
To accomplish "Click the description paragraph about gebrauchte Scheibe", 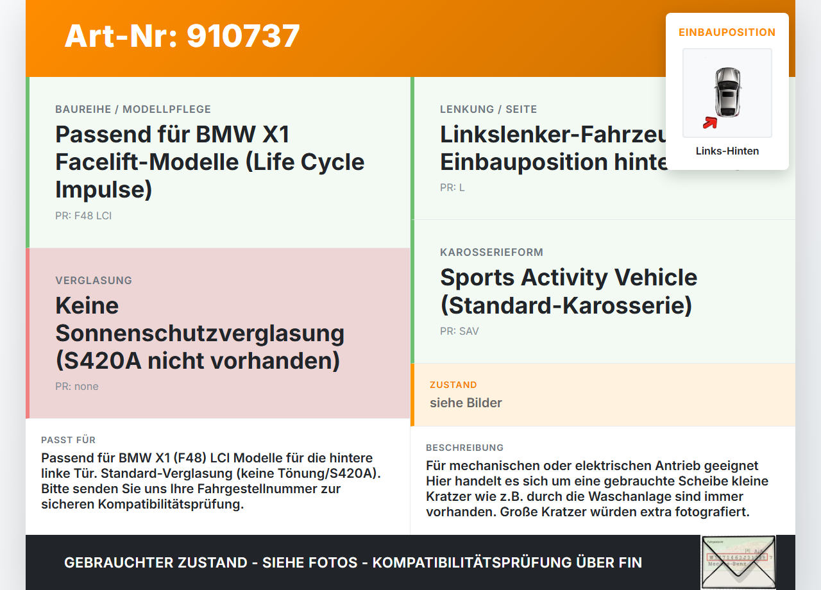I will point(597,489).
